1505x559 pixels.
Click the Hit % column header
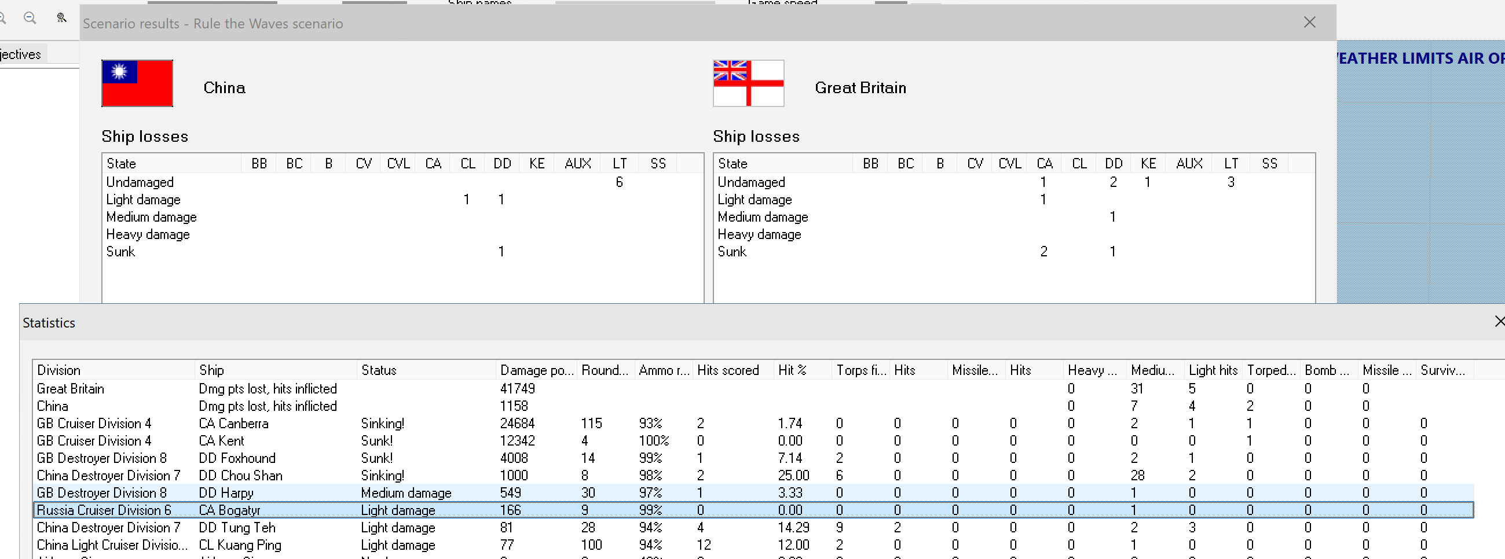pos(792,370)
